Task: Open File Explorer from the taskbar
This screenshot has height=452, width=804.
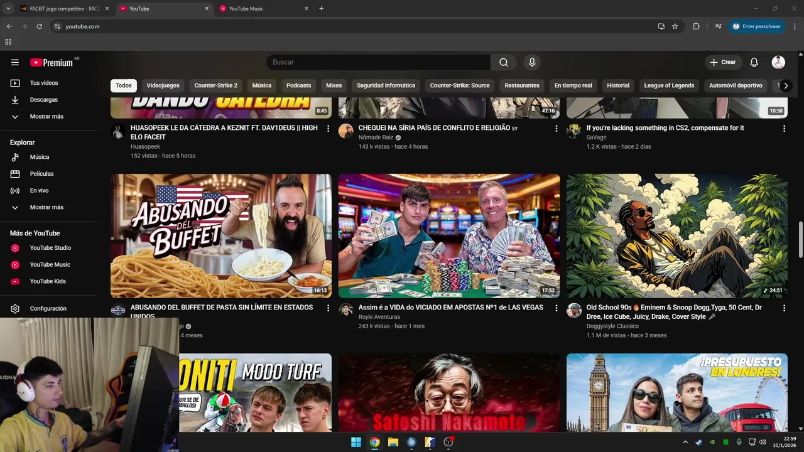Action: click(x=393, y=442)
